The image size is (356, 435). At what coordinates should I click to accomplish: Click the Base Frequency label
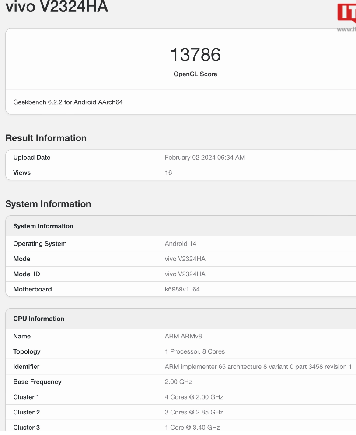[38, 382]
